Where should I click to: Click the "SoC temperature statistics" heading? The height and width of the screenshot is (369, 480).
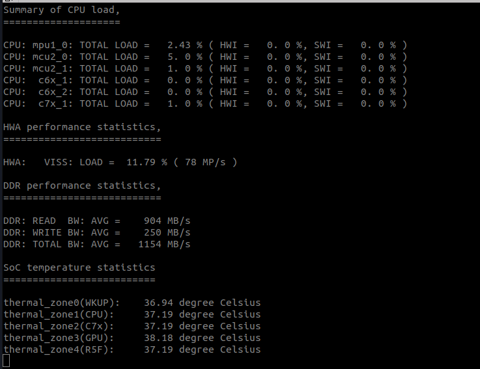pyautogui.click(x=79, y=267)
